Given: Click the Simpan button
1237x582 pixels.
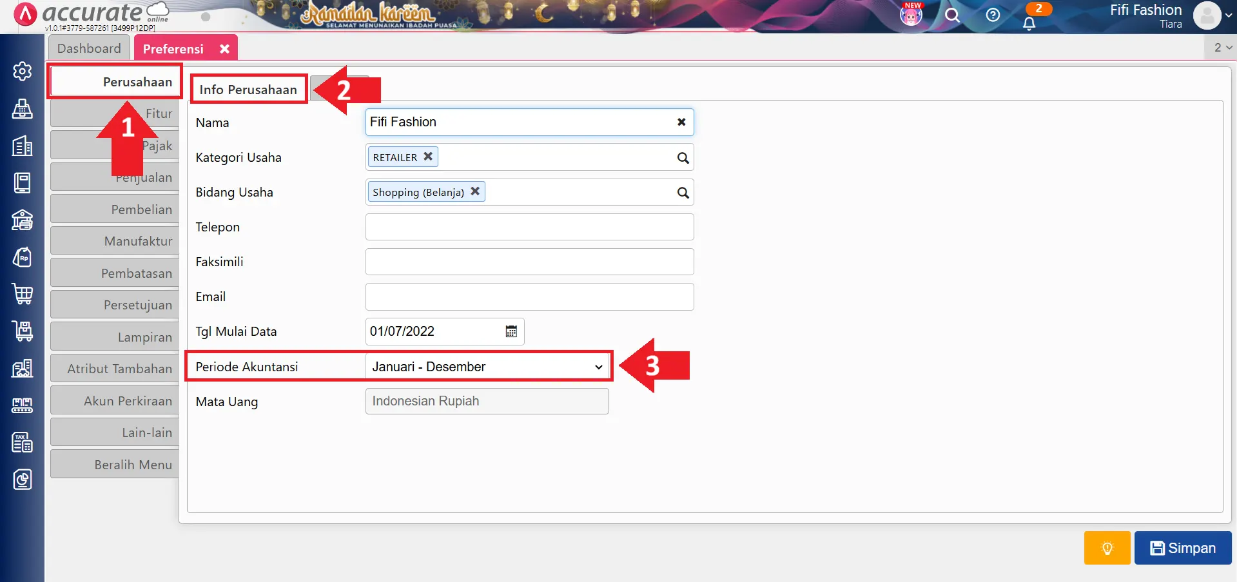Looking at the screenshot, I should [1182, 548].
